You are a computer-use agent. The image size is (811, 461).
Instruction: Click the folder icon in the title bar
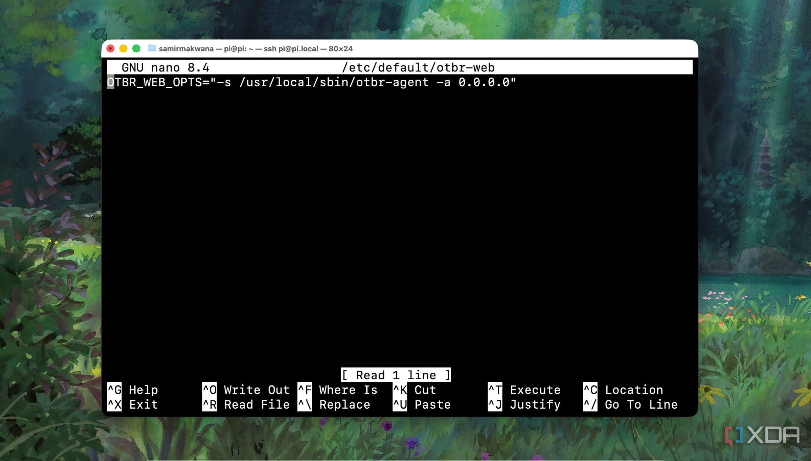coord(152,48)
